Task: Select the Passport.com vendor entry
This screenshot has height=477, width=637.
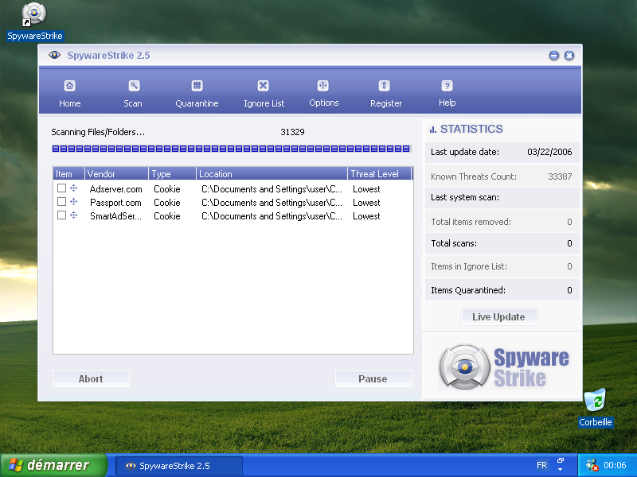Action: click(x=115, y=203)
